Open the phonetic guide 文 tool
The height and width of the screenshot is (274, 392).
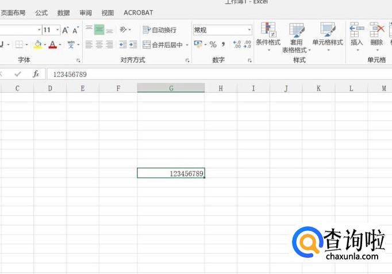(71, 45)
